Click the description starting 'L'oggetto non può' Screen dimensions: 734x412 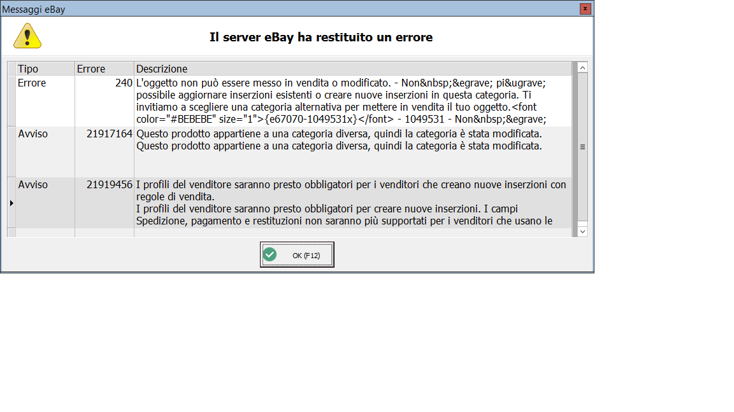pyautogui.click(x=353, y=101)
